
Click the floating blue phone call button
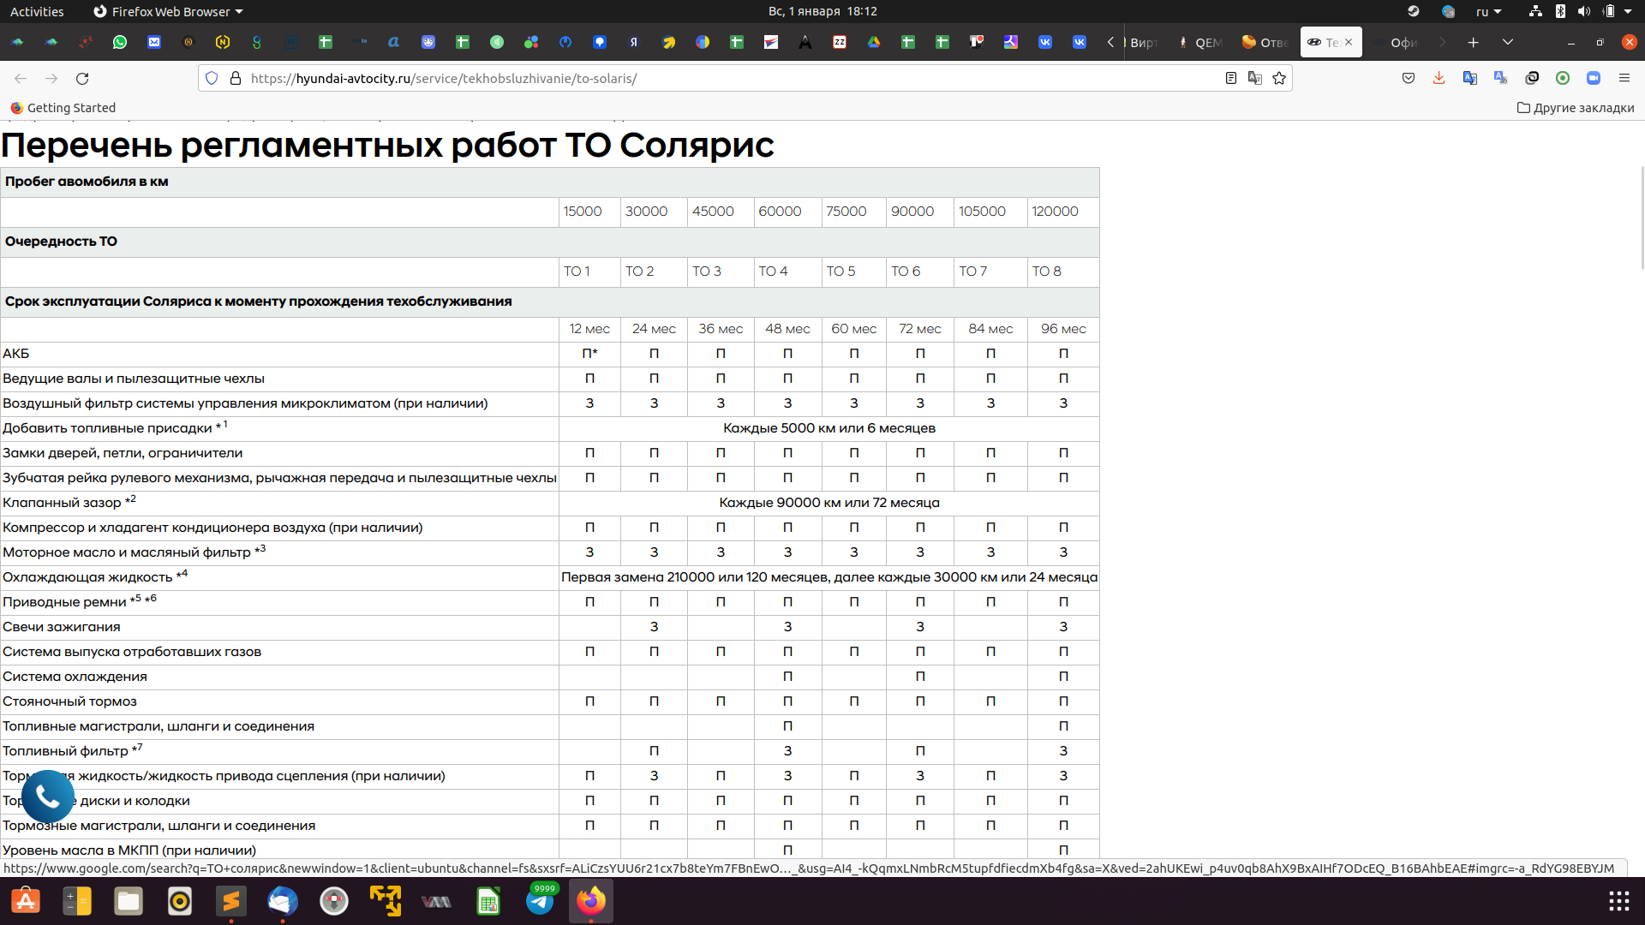tap(48, 797)
